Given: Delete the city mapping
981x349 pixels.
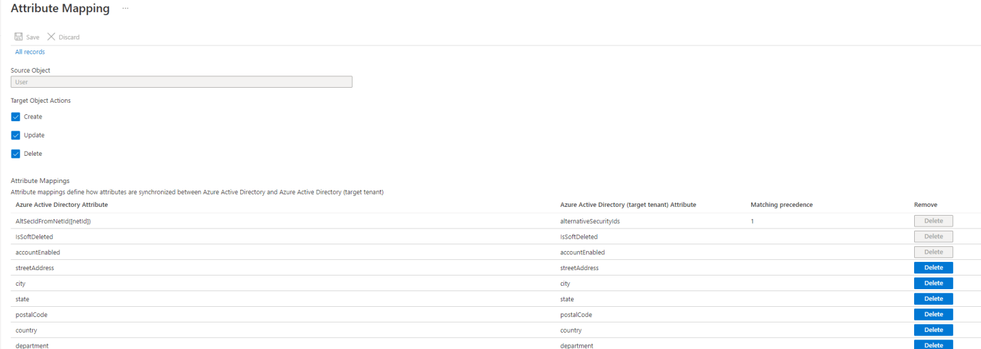Looking at the screenshot, I should (x=933, y=283).
